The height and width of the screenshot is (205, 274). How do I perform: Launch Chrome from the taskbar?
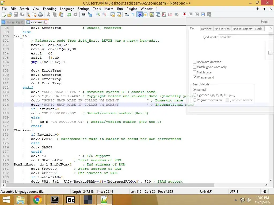[37, 200]
